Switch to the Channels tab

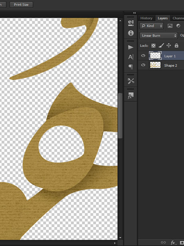click(x=178, y=18)
